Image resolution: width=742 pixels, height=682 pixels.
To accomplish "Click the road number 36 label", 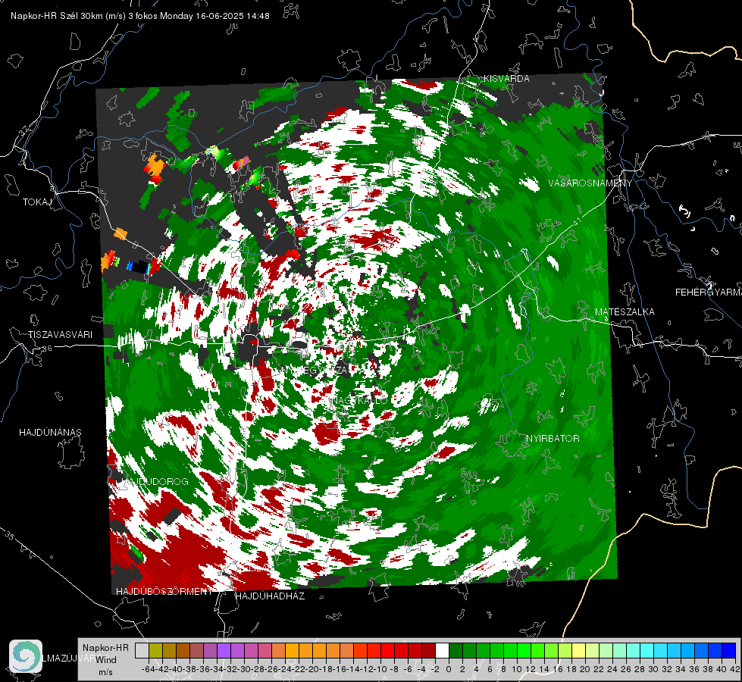I will [47, 349].
